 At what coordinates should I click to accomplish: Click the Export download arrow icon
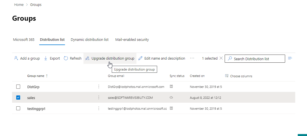[46, 58]
